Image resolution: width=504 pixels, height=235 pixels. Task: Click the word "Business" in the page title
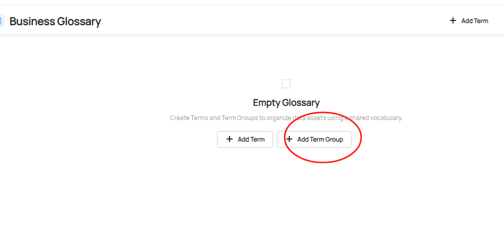32,21
